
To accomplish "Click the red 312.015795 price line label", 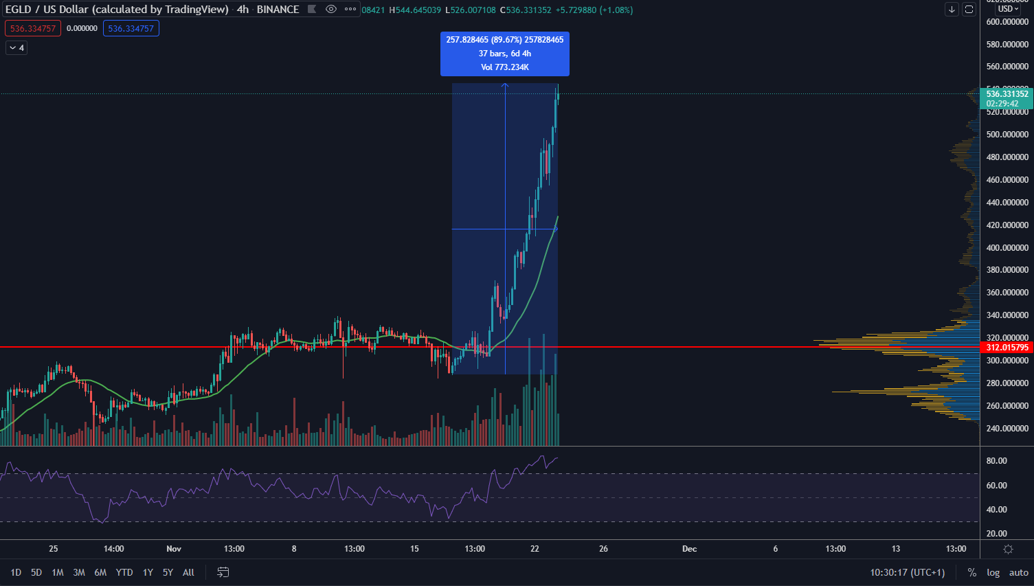I will (1007, 348).
